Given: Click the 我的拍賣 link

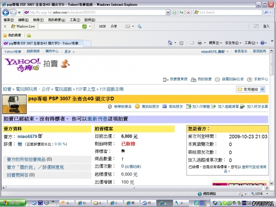Looking at the screenshot, I should coord(201,79).
